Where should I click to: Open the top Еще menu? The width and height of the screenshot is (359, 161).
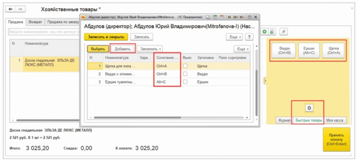pyautogui.click(x=234, y=37)
